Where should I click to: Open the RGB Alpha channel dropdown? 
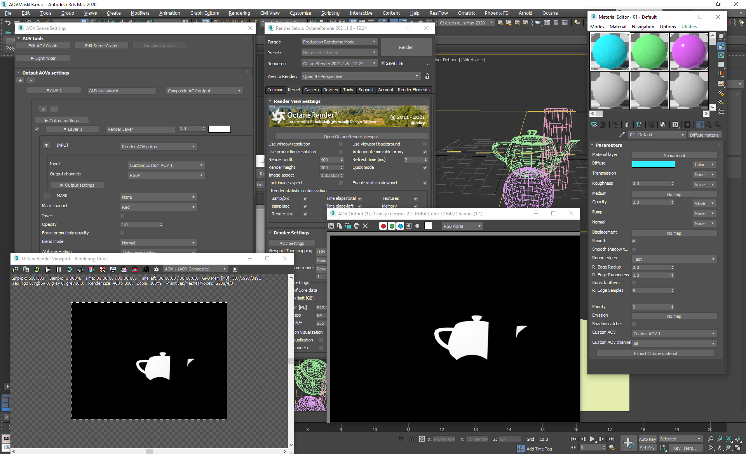point(462,226)
